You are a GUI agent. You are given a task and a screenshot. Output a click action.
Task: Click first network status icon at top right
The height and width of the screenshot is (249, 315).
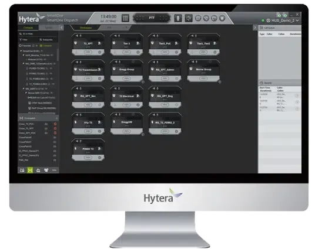pyautogui.click(x=279, y=15)
